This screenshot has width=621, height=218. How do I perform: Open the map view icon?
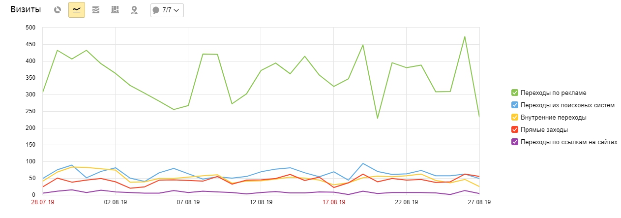click(x=134, y=10)
